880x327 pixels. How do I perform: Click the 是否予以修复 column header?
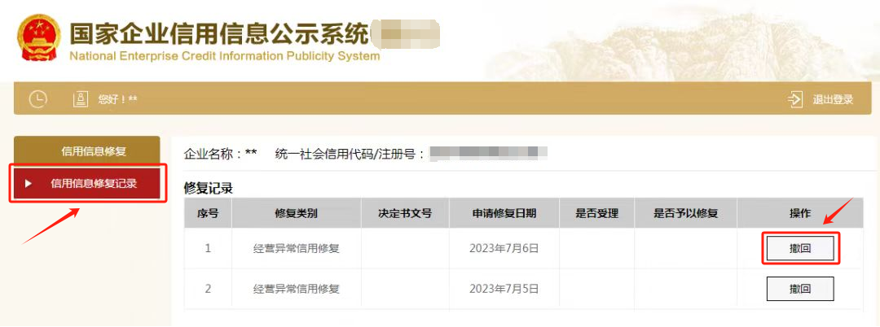click(x=685, y=213)
